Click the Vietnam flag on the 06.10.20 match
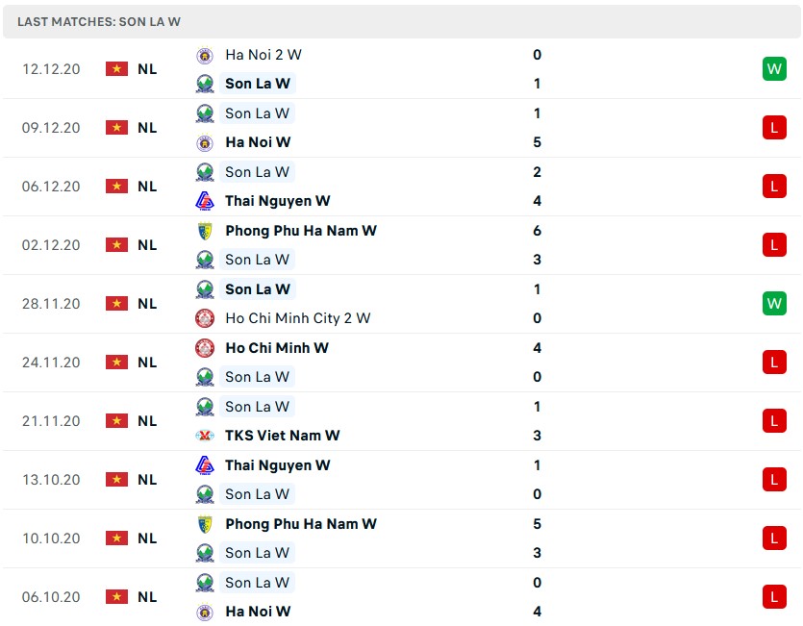 click(x=117, y=597)
